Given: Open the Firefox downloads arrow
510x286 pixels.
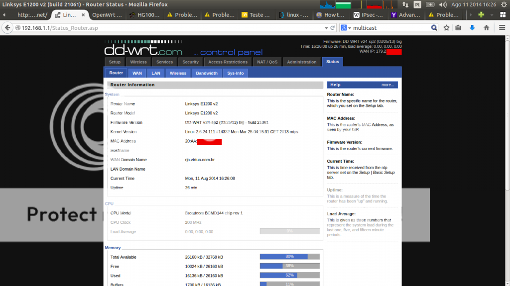Looking at the screenshot, I should point(472,28).
